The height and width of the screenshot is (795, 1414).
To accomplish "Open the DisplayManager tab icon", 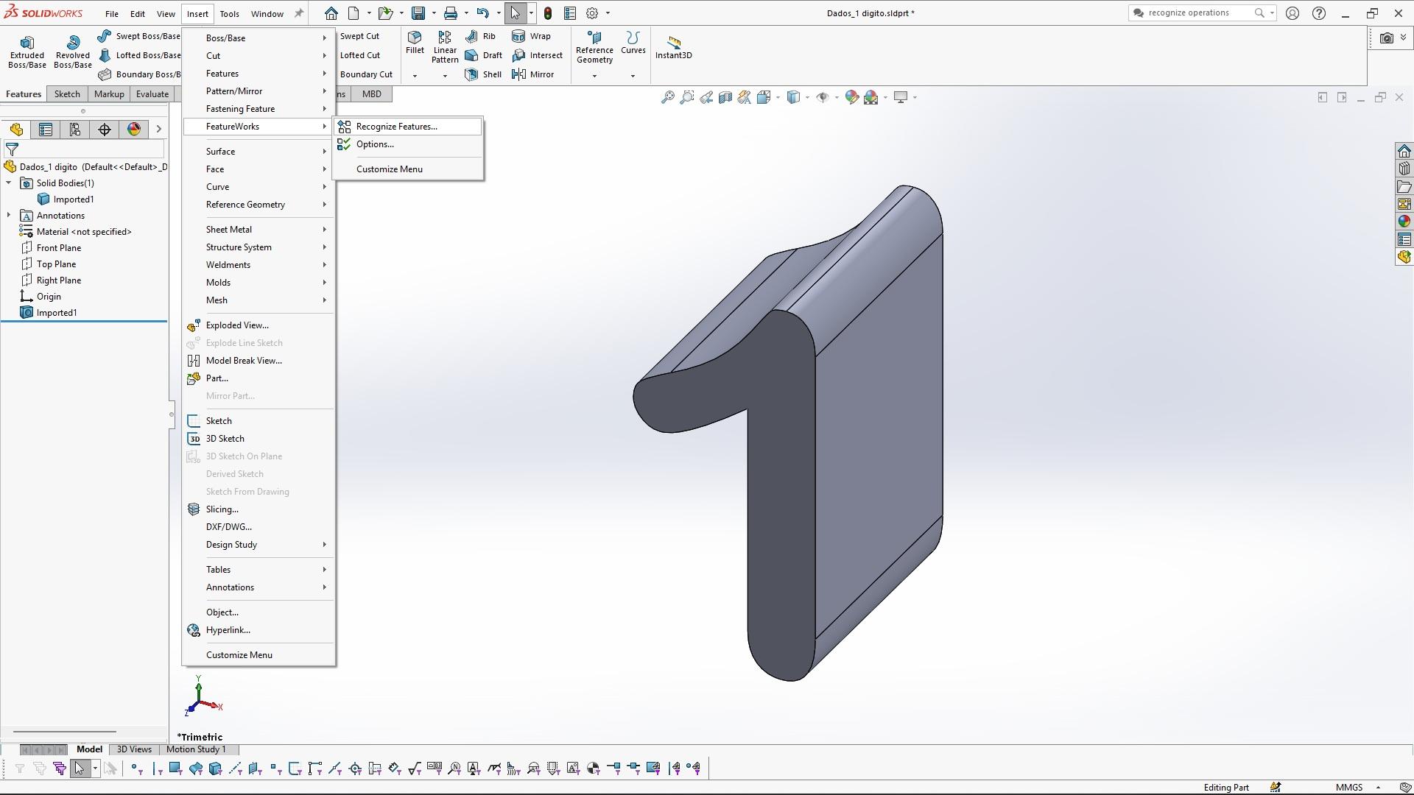I will [134, 130].
